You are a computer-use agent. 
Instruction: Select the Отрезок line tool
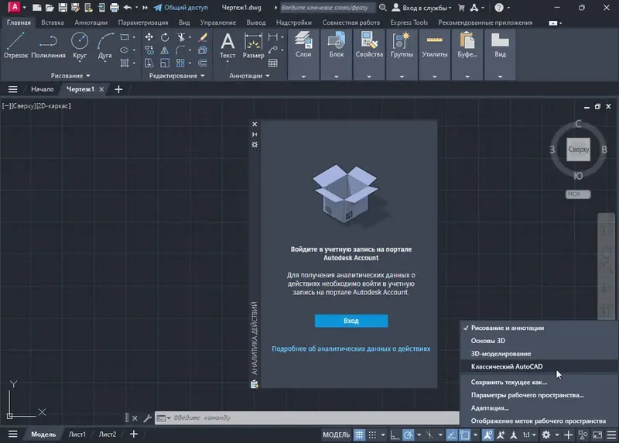pos(15,46)
